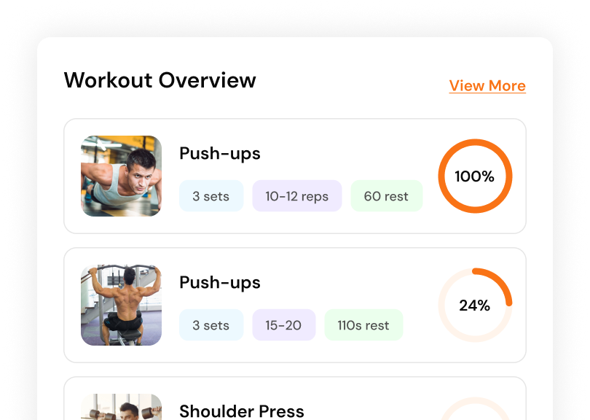The height and width of the screenshot is (420, 590).
Task: Open the View More link
Action: [487, 86]
